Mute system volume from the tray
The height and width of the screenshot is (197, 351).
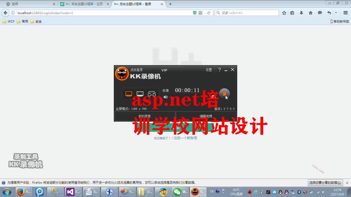(323, 192)
